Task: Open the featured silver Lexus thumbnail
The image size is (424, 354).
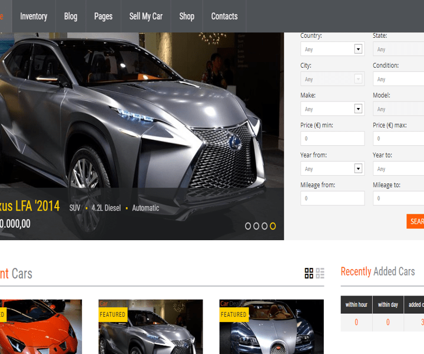Action: point(150,327)
